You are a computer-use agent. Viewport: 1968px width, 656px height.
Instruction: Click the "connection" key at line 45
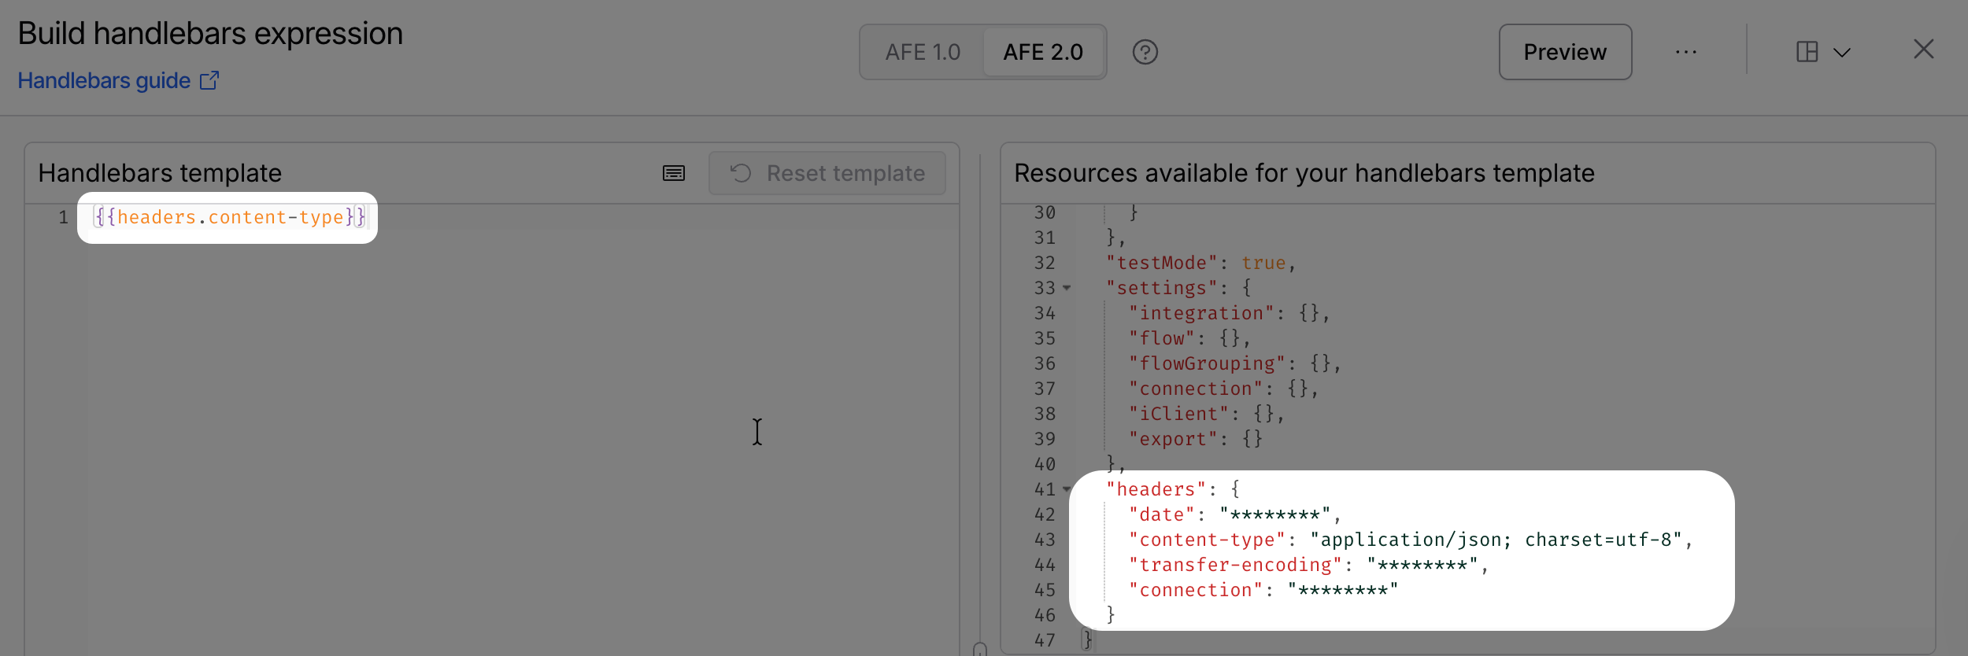pos(1196,590)
